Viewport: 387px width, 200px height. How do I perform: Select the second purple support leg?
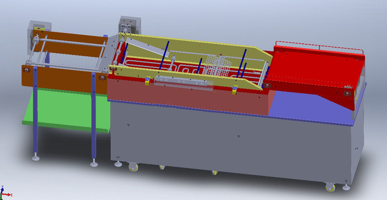coord(93,121)
